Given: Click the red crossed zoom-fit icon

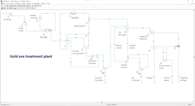Looking at the screenshot, I should tap(7, 8).
